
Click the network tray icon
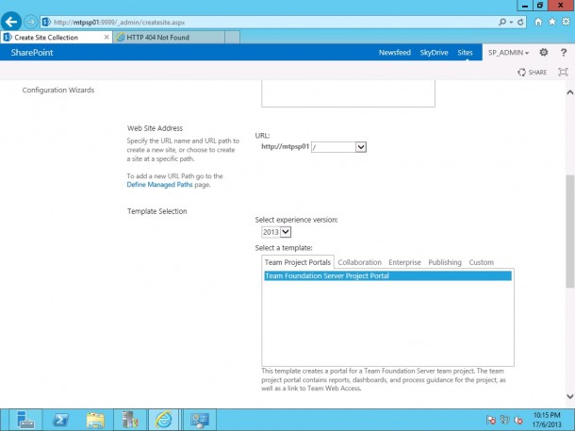click(504, 420)
